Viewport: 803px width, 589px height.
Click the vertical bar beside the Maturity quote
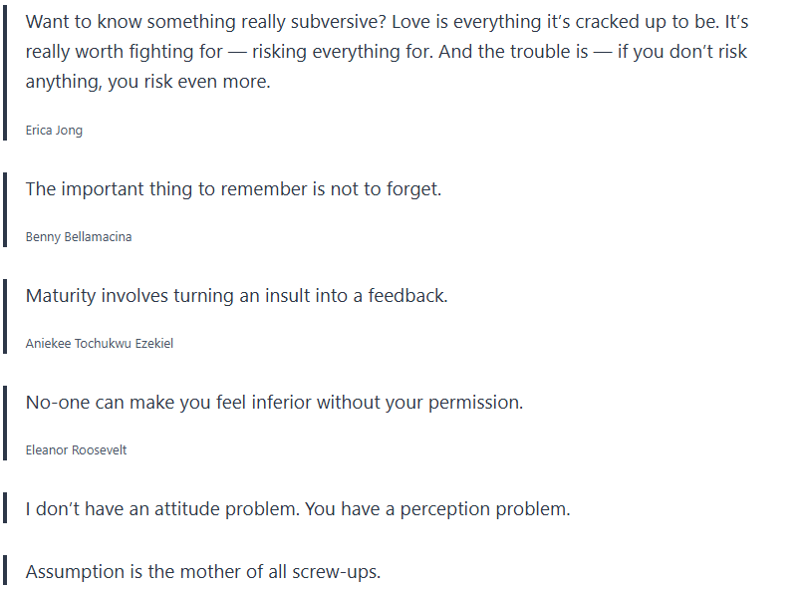coord(6,318)
